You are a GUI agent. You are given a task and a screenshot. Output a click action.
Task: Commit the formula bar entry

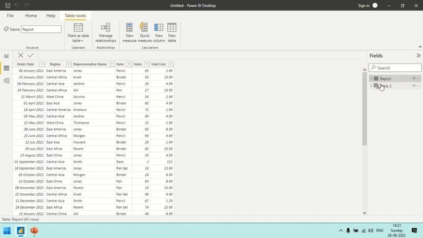coord(31,56)
